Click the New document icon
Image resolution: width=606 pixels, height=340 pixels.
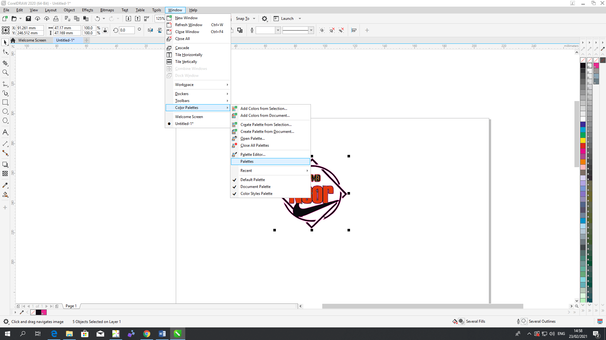(5, 19)
